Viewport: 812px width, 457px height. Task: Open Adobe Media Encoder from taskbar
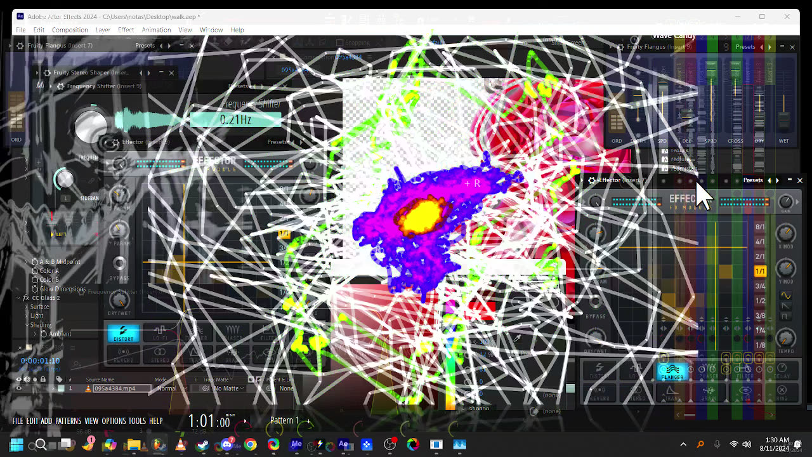tap(296, 444)
